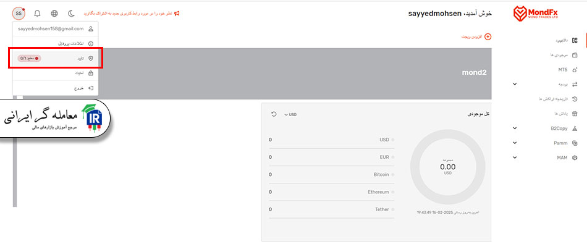
Task: Click the MondFx logo
Action: point(535,14)
